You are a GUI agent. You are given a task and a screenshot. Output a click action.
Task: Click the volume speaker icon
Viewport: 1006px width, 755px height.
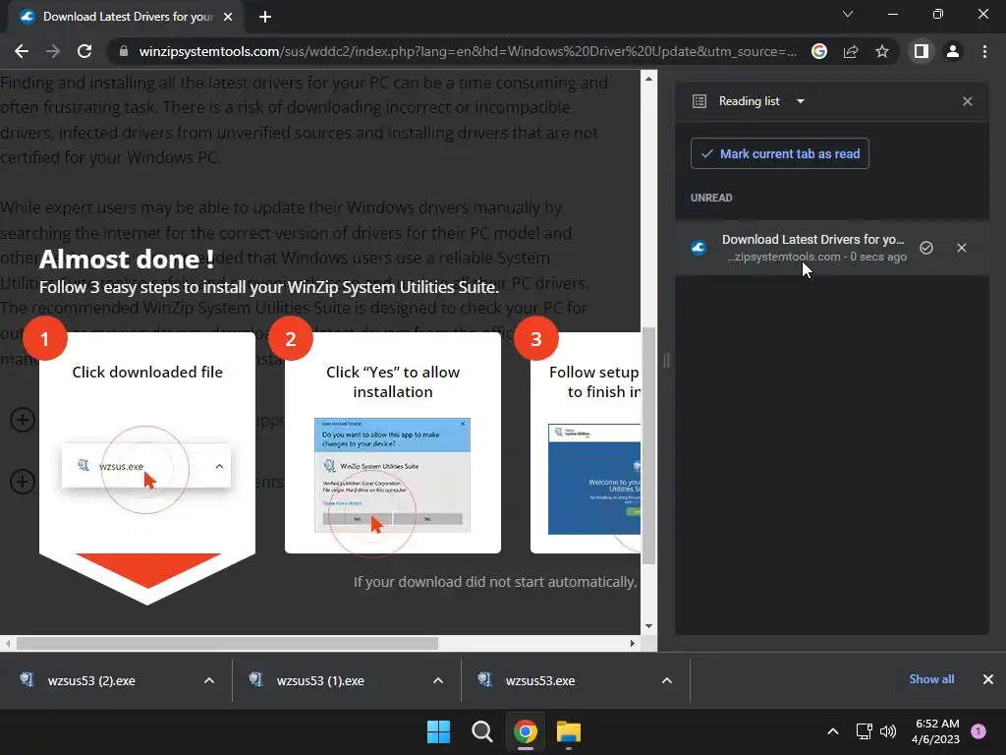pos(888,731)
